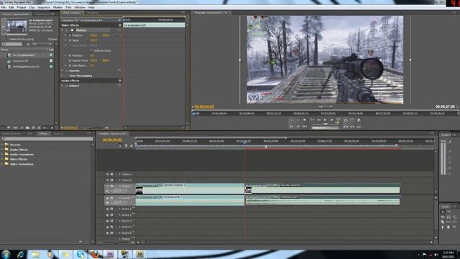Mute Audio 2 track speaker toggle
Image resolution: width=460 pixels, height=259 pixels.
pyautogui.click(x=107, y=209)
